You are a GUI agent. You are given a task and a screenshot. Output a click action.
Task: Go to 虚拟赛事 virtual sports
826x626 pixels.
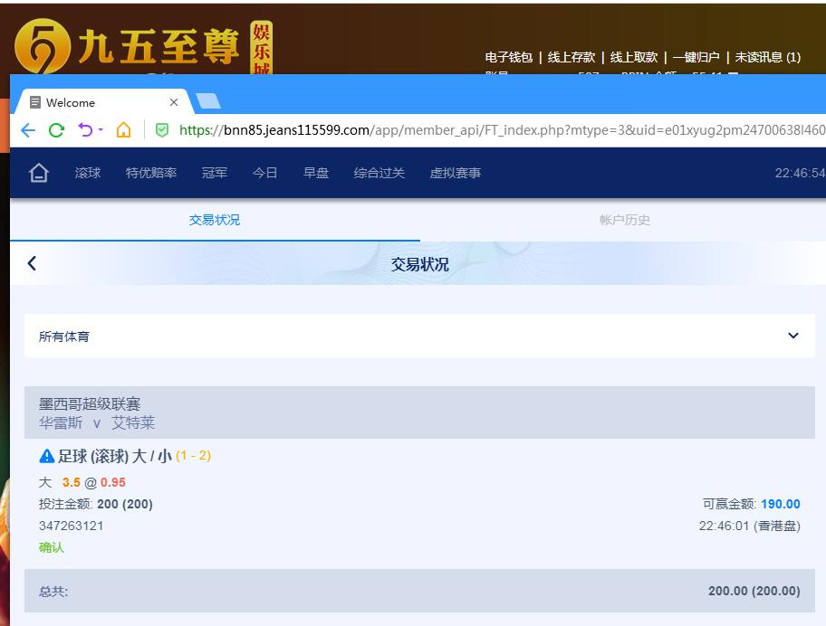point(455,173)
